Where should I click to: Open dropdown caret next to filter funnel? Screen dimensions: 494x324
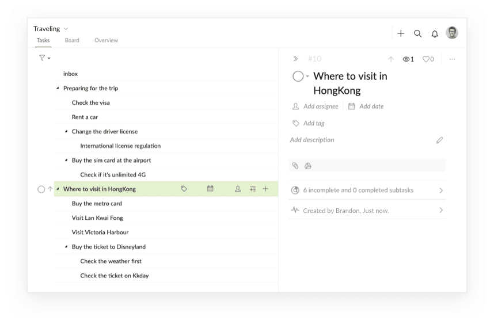(x=49, y=58)
